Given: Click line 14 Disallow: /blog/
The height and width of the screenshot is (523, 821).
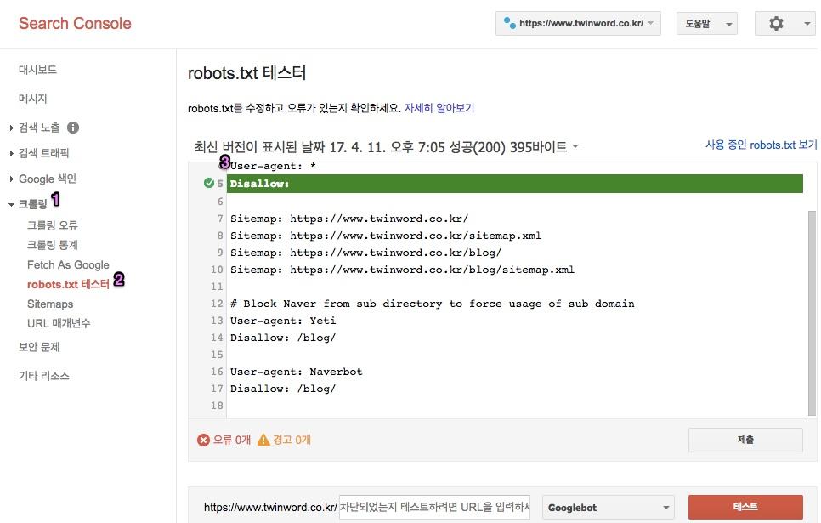Looking at the screenshot, I should [x=283, y=338].
